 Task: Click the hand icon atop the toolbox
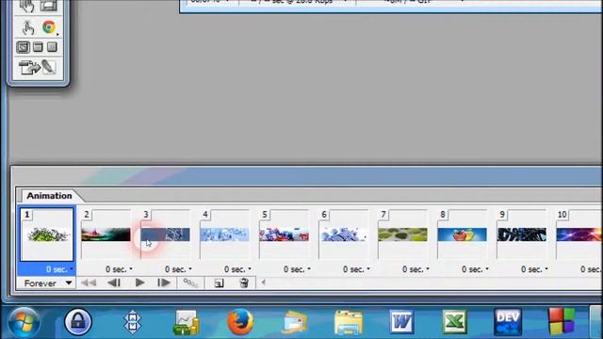tap(27, 6)
